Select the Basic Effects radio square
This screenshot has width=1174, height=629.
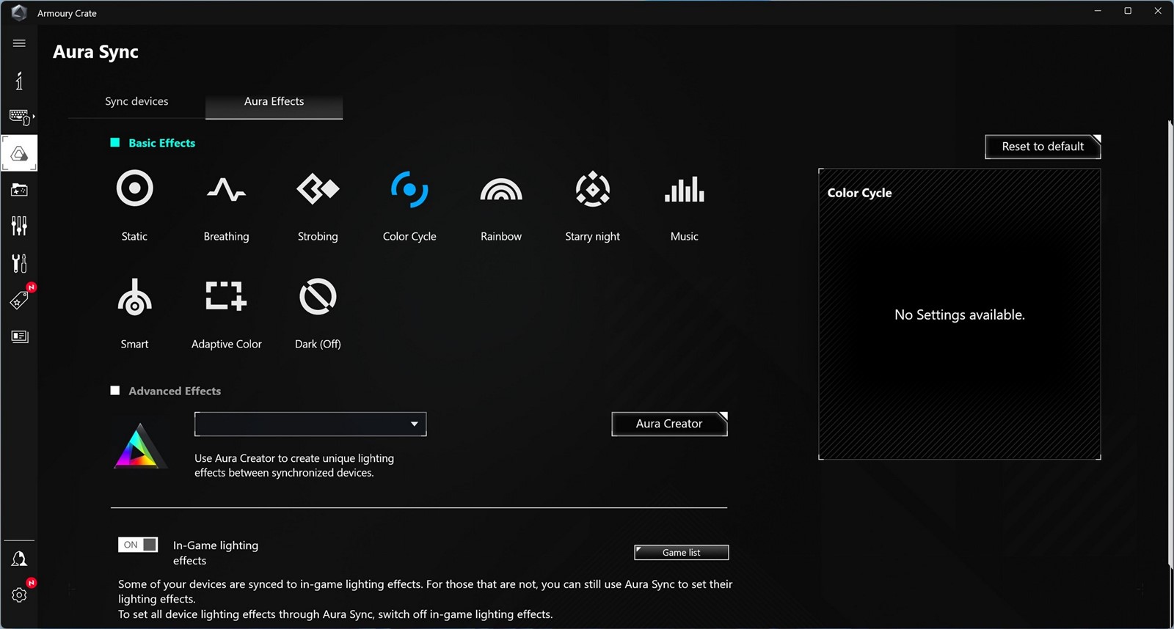(115, 143)
